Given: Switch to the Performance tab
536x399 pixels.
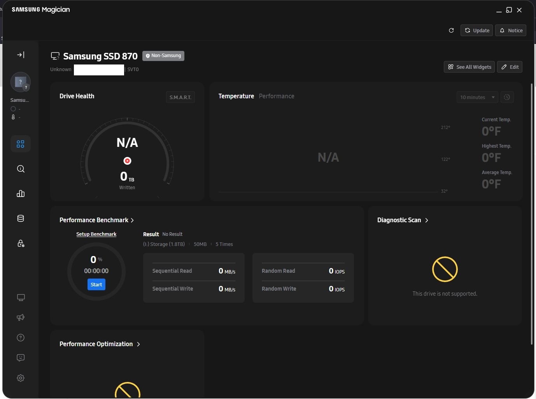Looking at the screenshot, I should 276,96.
